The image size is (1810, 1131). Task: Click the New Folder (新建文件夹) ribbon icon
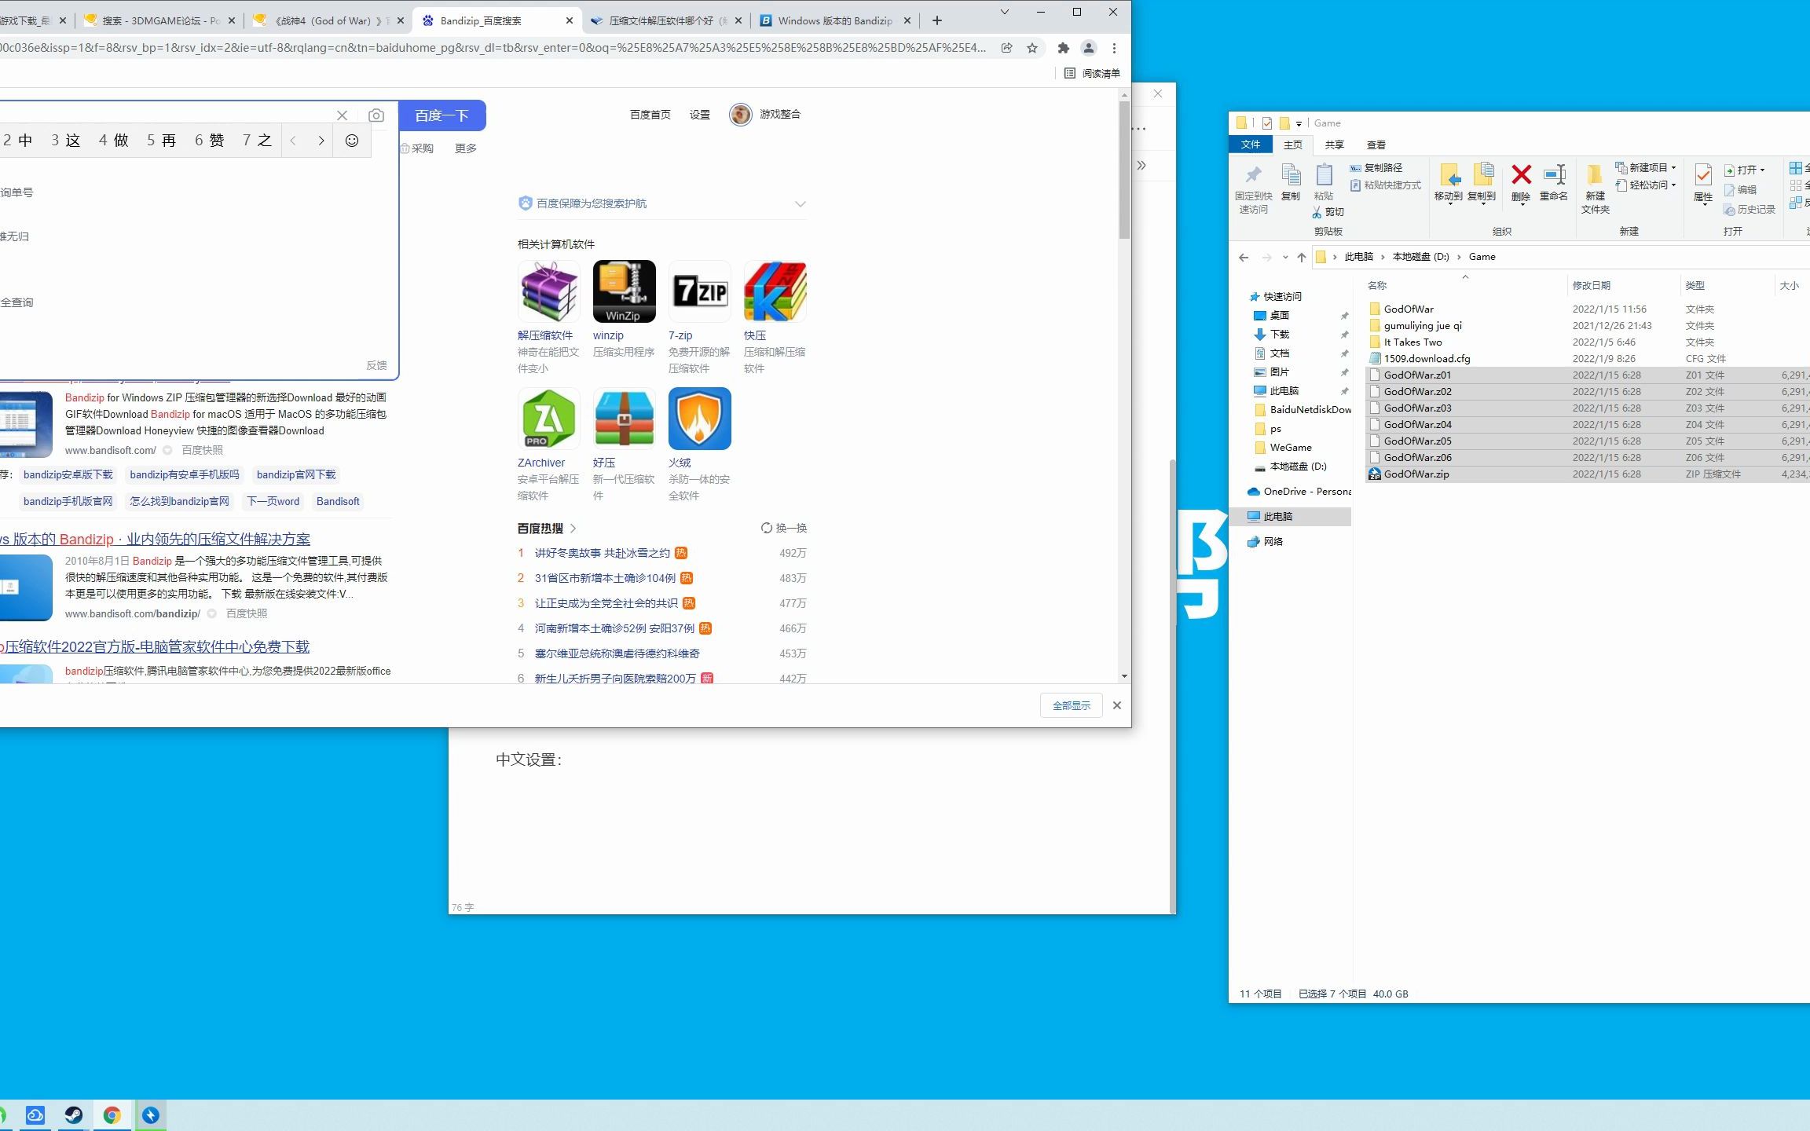(1594, 176)
